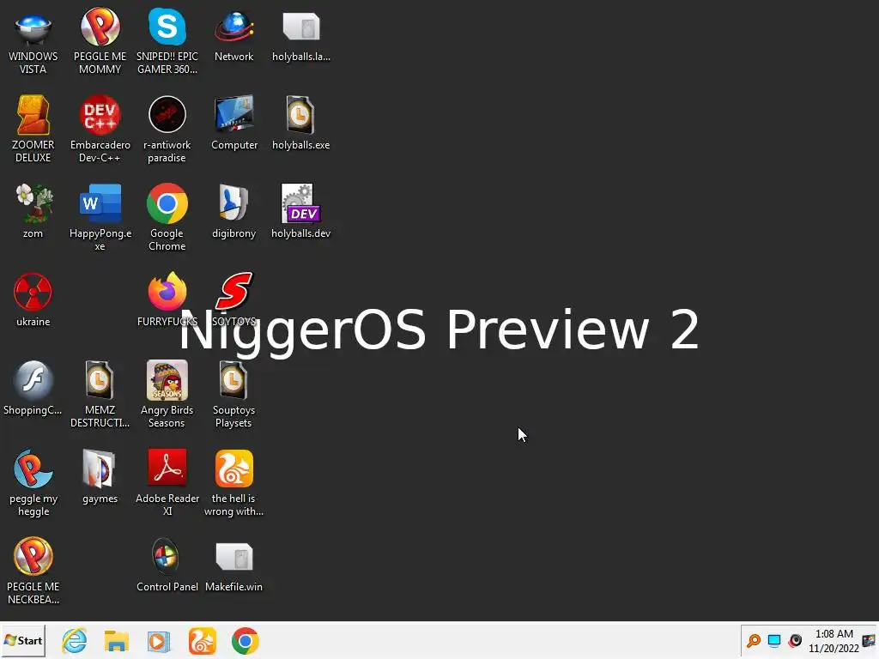Open File Explorer from the taskbar
The image size is (879, 659).
click(x=117, y=641)
